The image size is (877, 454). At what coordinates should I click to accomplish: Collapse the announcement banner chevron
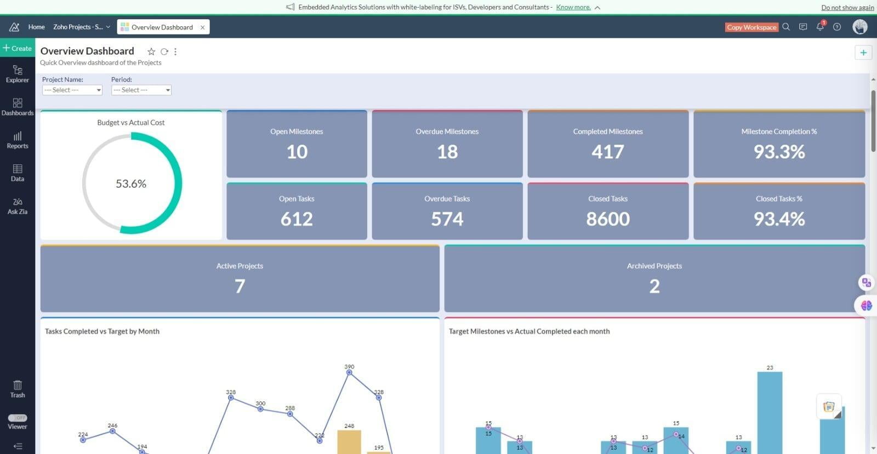point(597,8)
